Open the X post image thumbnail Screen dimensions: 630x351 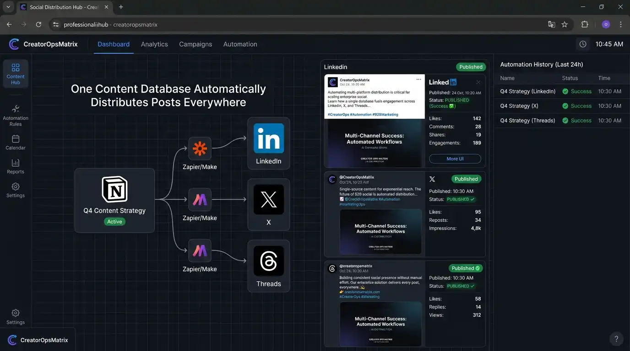coord(380,232)
